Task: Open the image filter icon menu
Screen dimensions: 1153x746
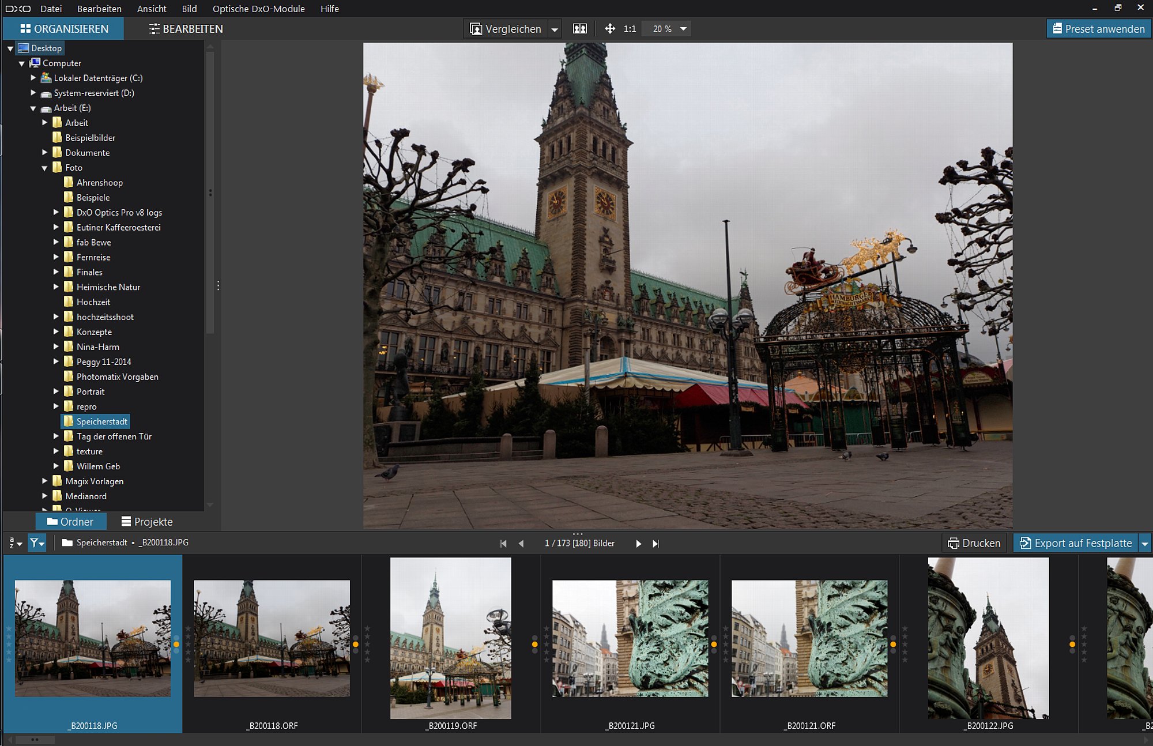Action: 37,543
